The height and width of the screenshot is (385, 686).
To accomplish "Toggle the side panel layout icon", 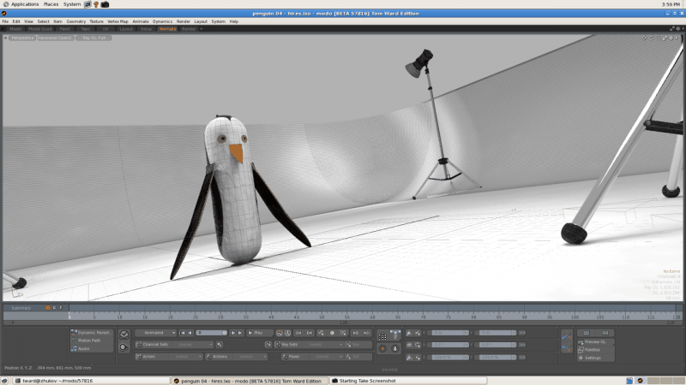I will (x=605, y=333).
